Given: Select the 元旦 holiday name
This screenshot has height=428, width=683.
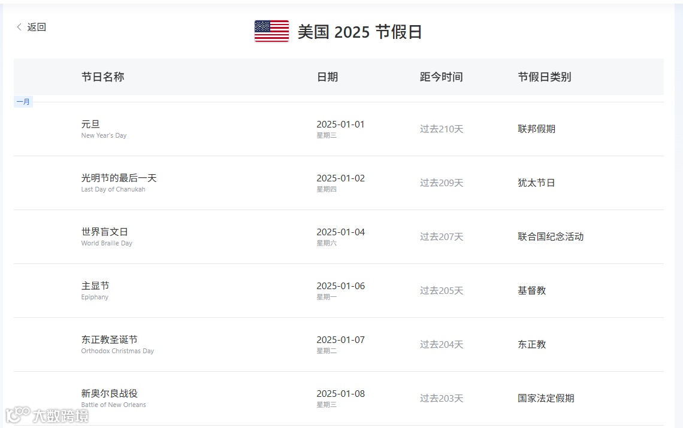Looking at the screenshot, I should (90, 124).
